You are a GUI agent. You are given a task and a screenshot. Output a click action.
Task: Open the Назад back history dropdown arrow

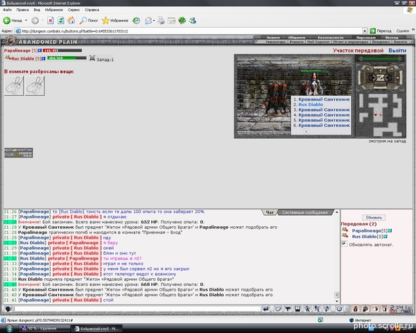point(26,20)
